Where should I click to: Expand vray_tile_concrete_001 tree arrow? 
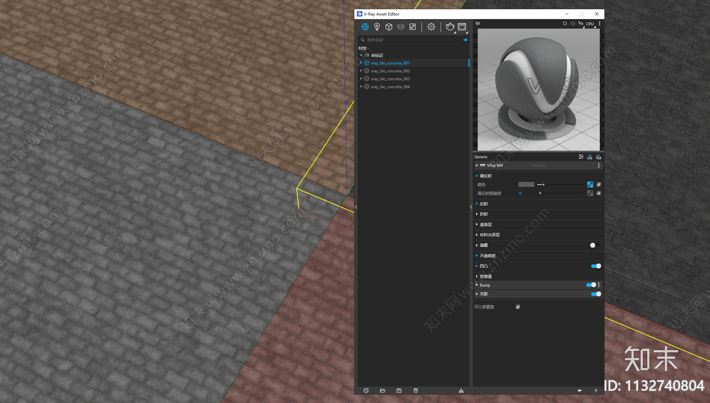(361, 63)
